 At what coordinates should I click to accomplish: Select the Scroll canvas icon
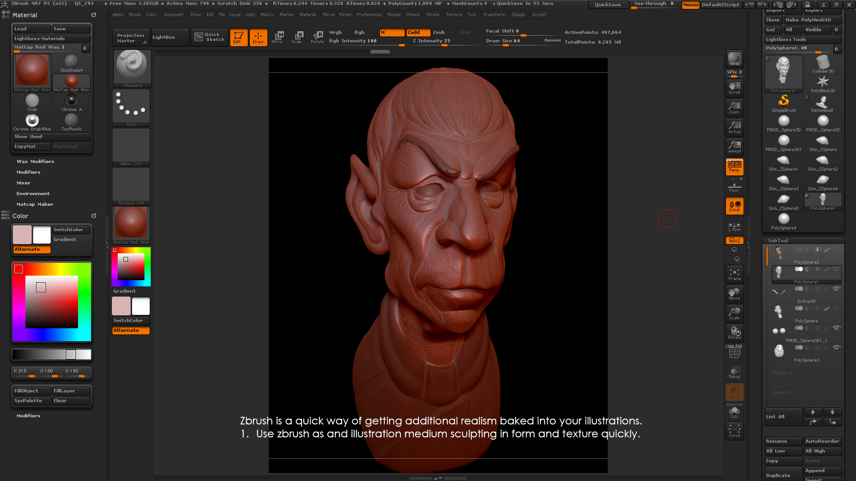[x=734, y=88]
